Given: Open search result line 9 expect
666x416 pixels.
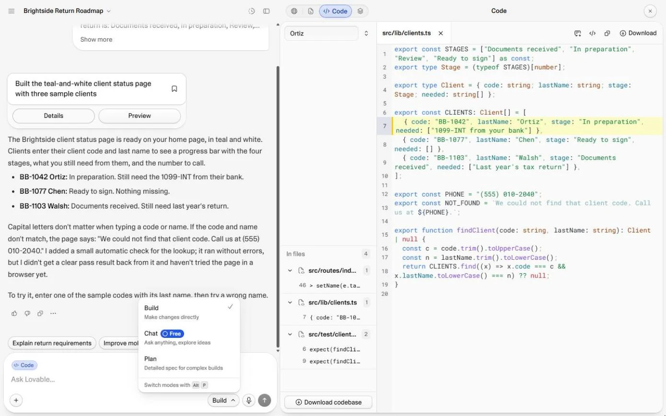Looking at the screenshot, I should click(328, 361).
